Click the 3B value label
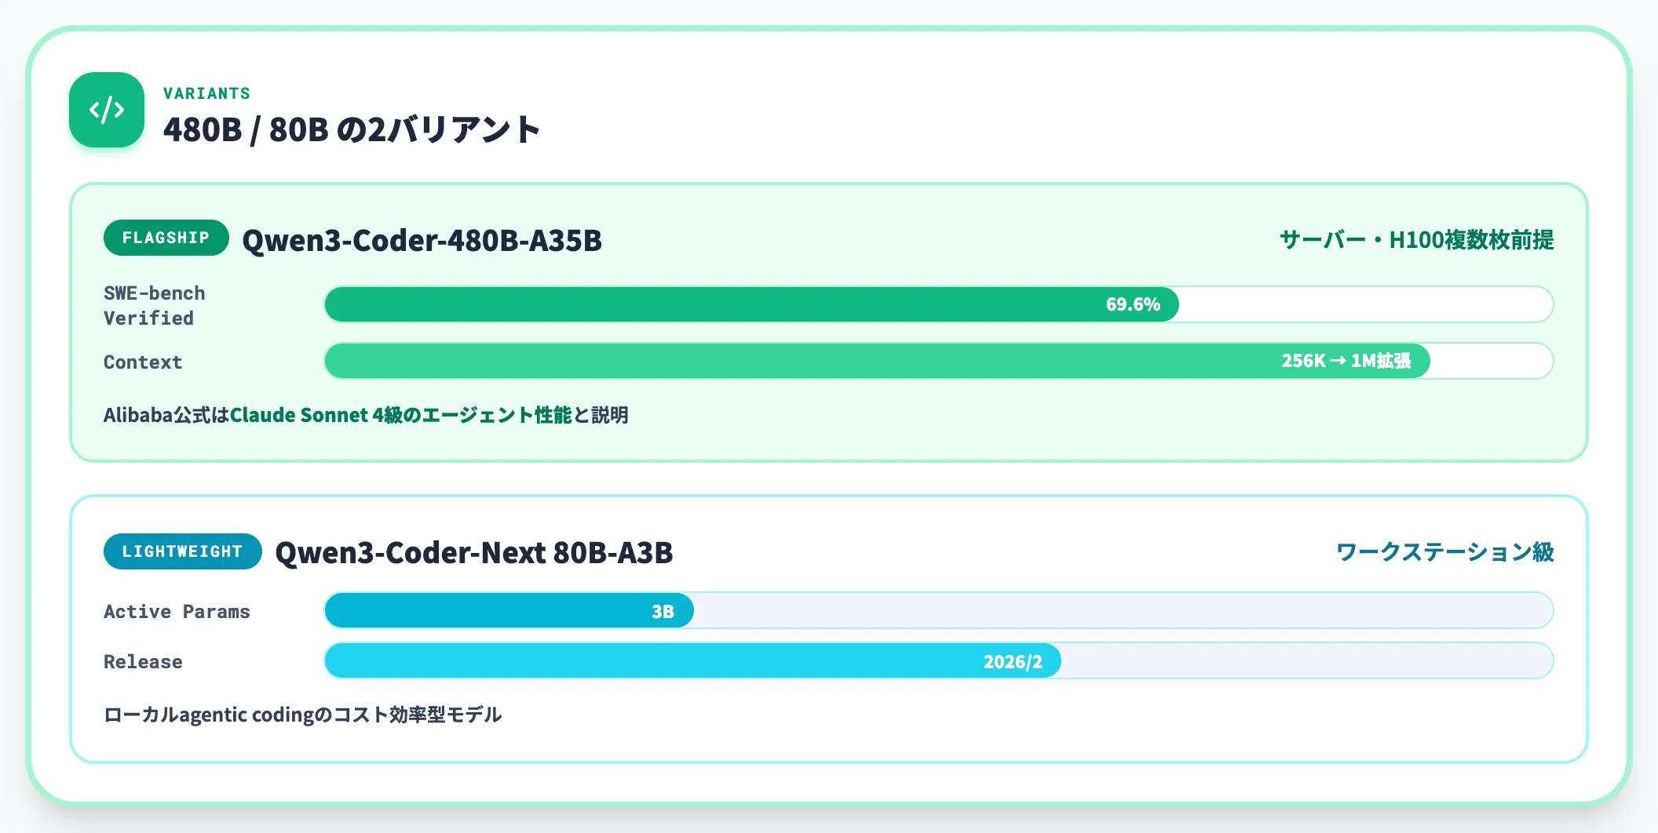Image resolution: width=1658 pixels, height=833 pixels. (663, 611)
